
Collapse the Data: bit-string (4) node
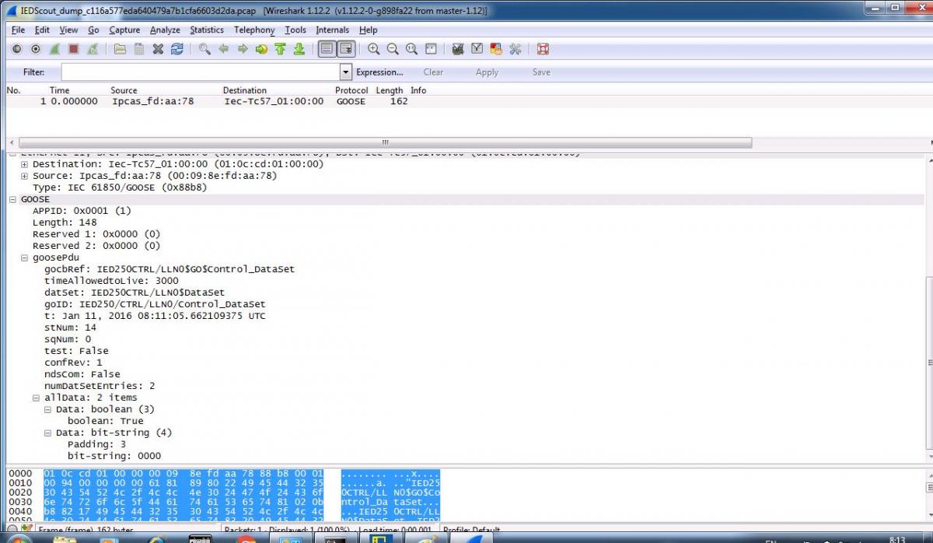click(x=47, y=433)
